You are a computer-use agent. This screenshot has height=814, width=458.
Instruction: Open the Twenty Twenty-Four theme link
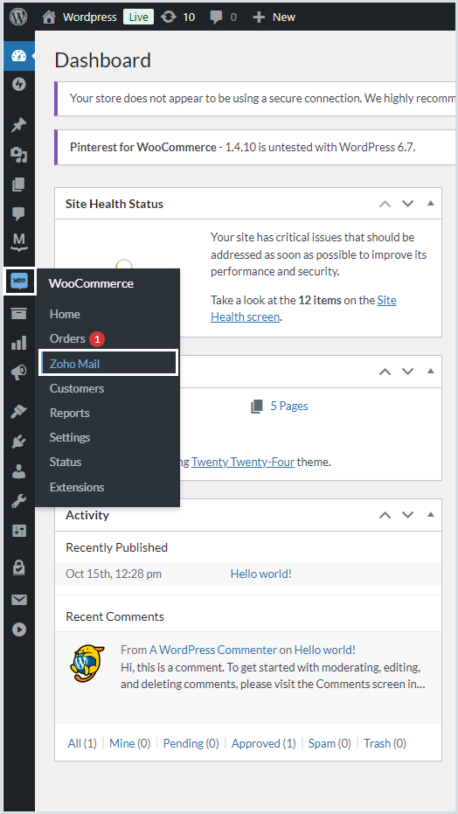coord(243,462)
